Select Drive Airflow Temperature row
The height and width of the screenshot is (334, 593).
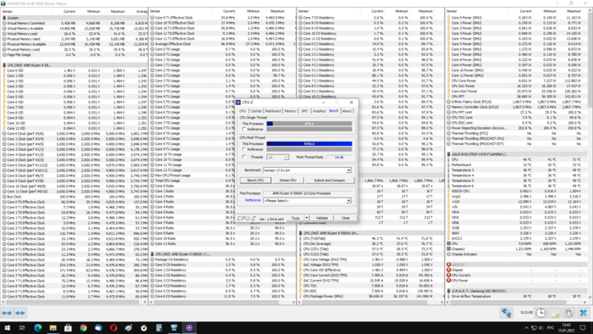click(x=518, y=296)
